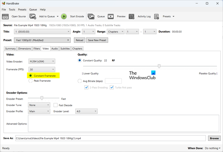Open the Range Chapters dropdown
This screenshot has width=223, height=152.
pyautogui.click(x=115, y=32)
